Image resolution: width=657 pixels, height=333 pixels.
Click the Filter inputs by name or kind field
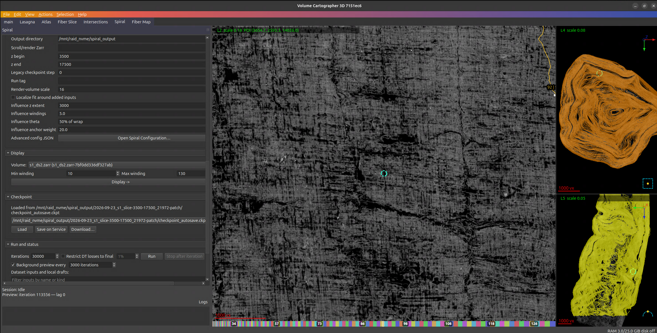tap(108, 279)
